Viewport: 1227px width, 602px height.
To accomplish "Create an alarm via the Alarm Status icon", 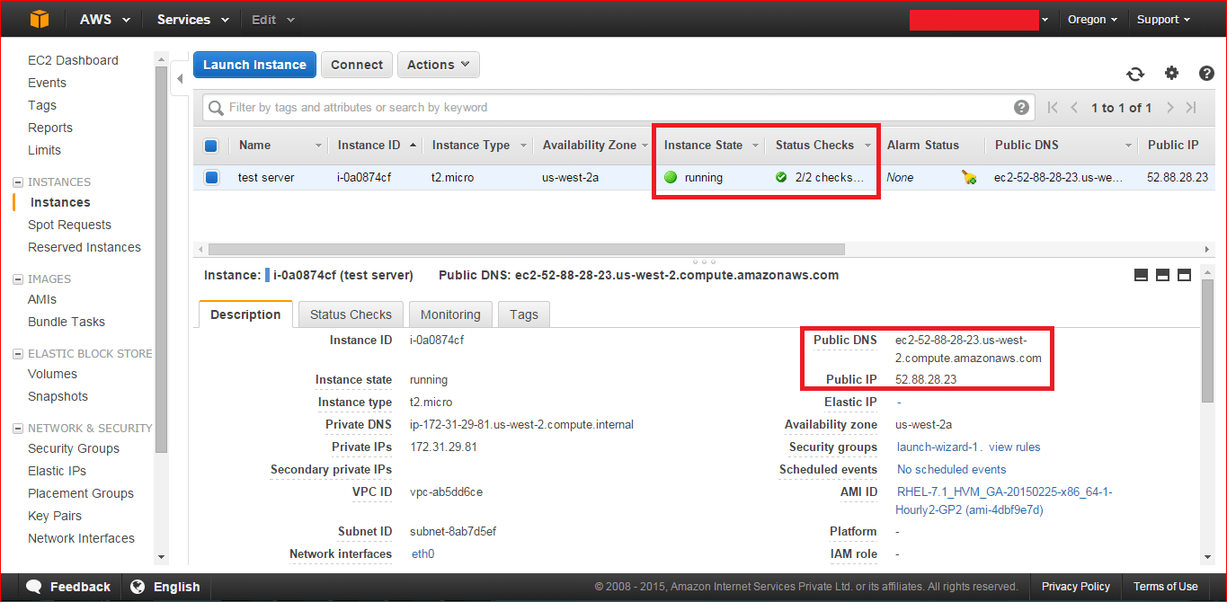I will click(969, 177).
